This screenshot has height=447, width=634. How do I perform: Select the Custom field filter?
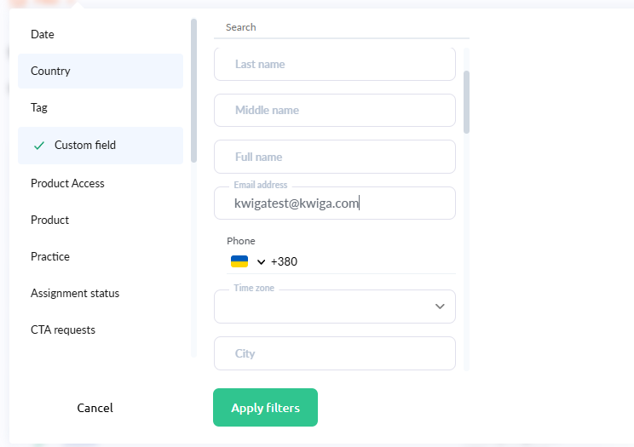pos(85,145)
